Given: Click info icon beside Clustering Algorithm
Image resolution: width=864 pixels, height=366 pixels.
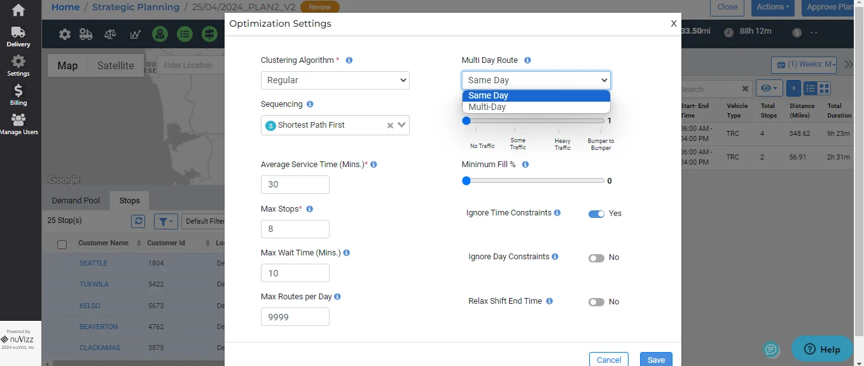Looking at the screenshot, I should coord(349,60).
